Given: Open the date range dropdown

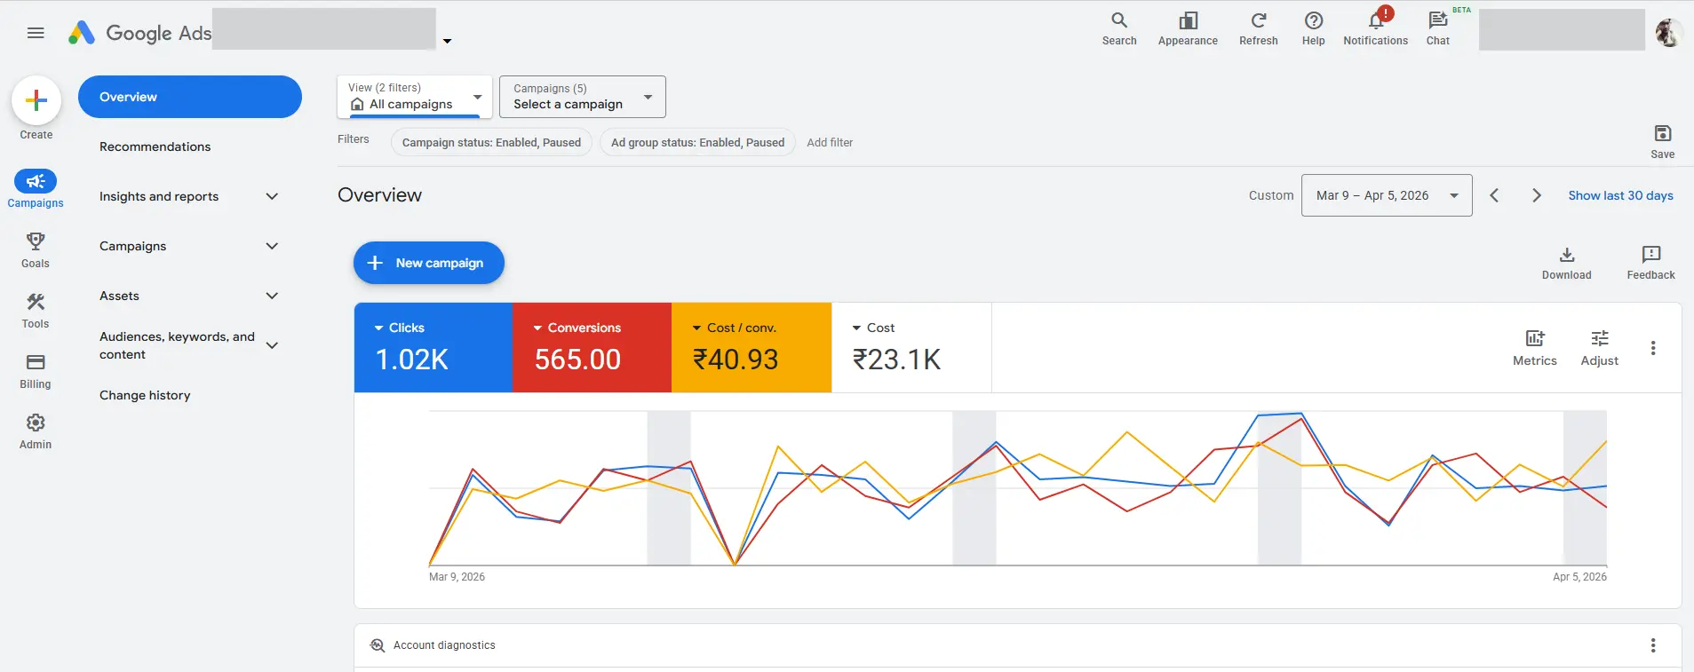Looking at the screenshot, I should 1387,195.
